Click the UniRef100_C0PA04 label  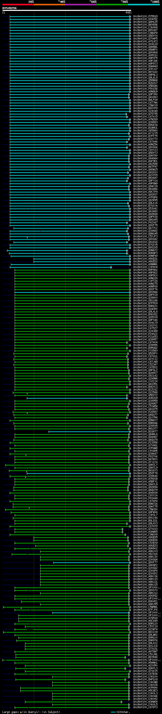[x=145, y=267]
